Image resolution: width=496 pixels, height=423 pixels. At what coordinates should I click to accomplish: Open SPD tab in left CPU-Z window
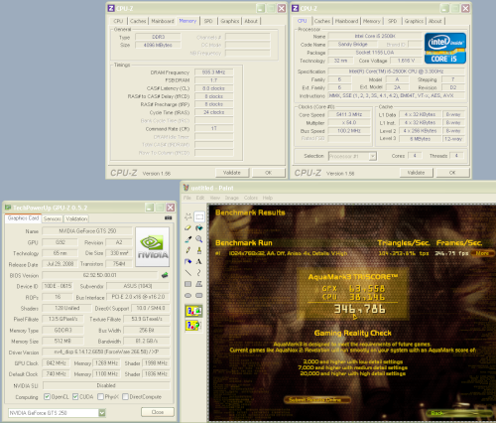(x=208, y=21)
